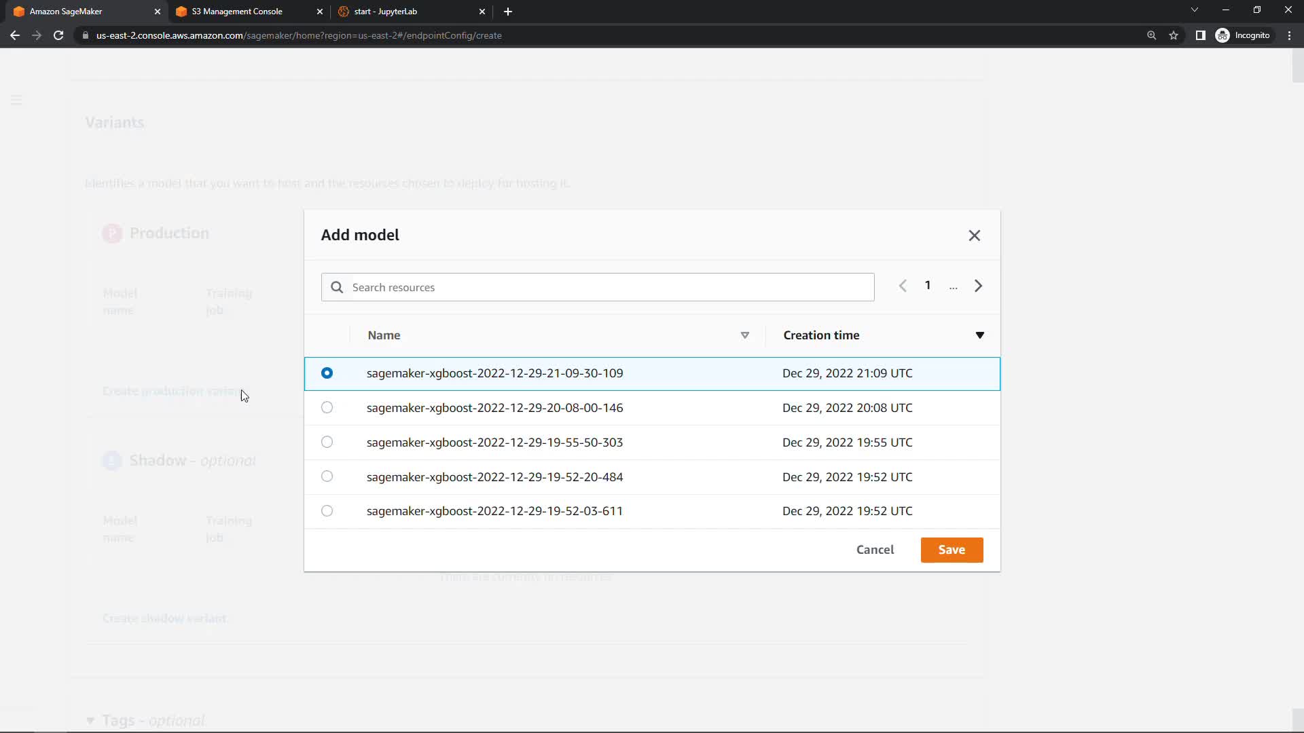Screen dimensions: 1304x733
Task: Go to previous page of models
Action: pyautogui.click(x=903, y=286)
